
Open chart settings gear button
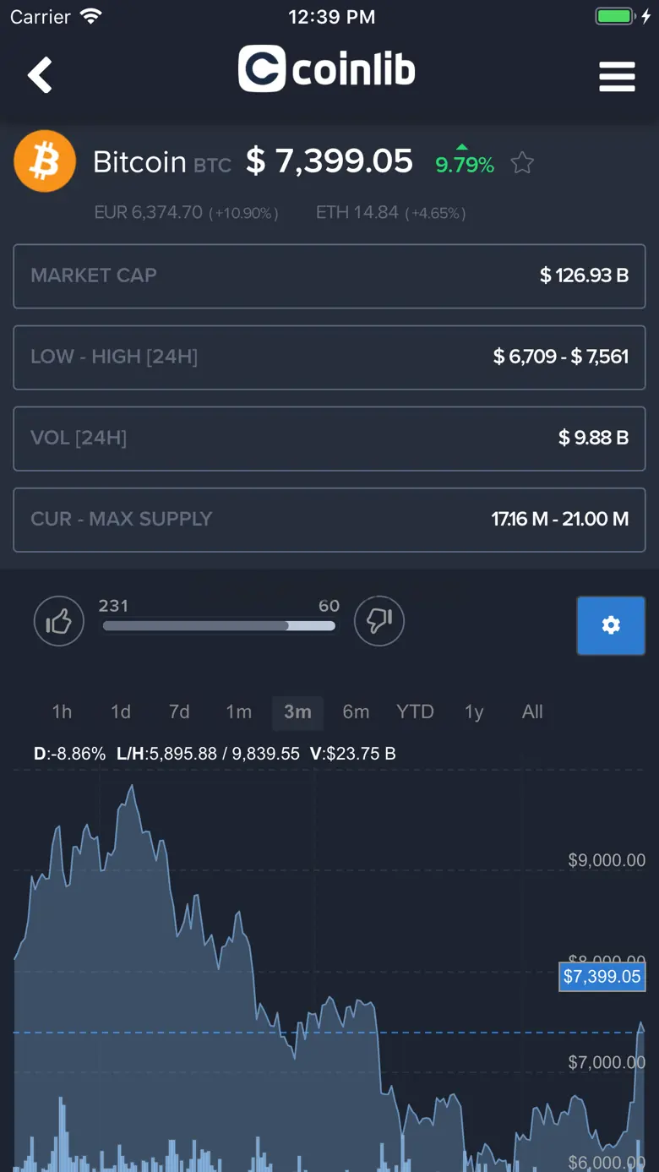coord(611,625)
